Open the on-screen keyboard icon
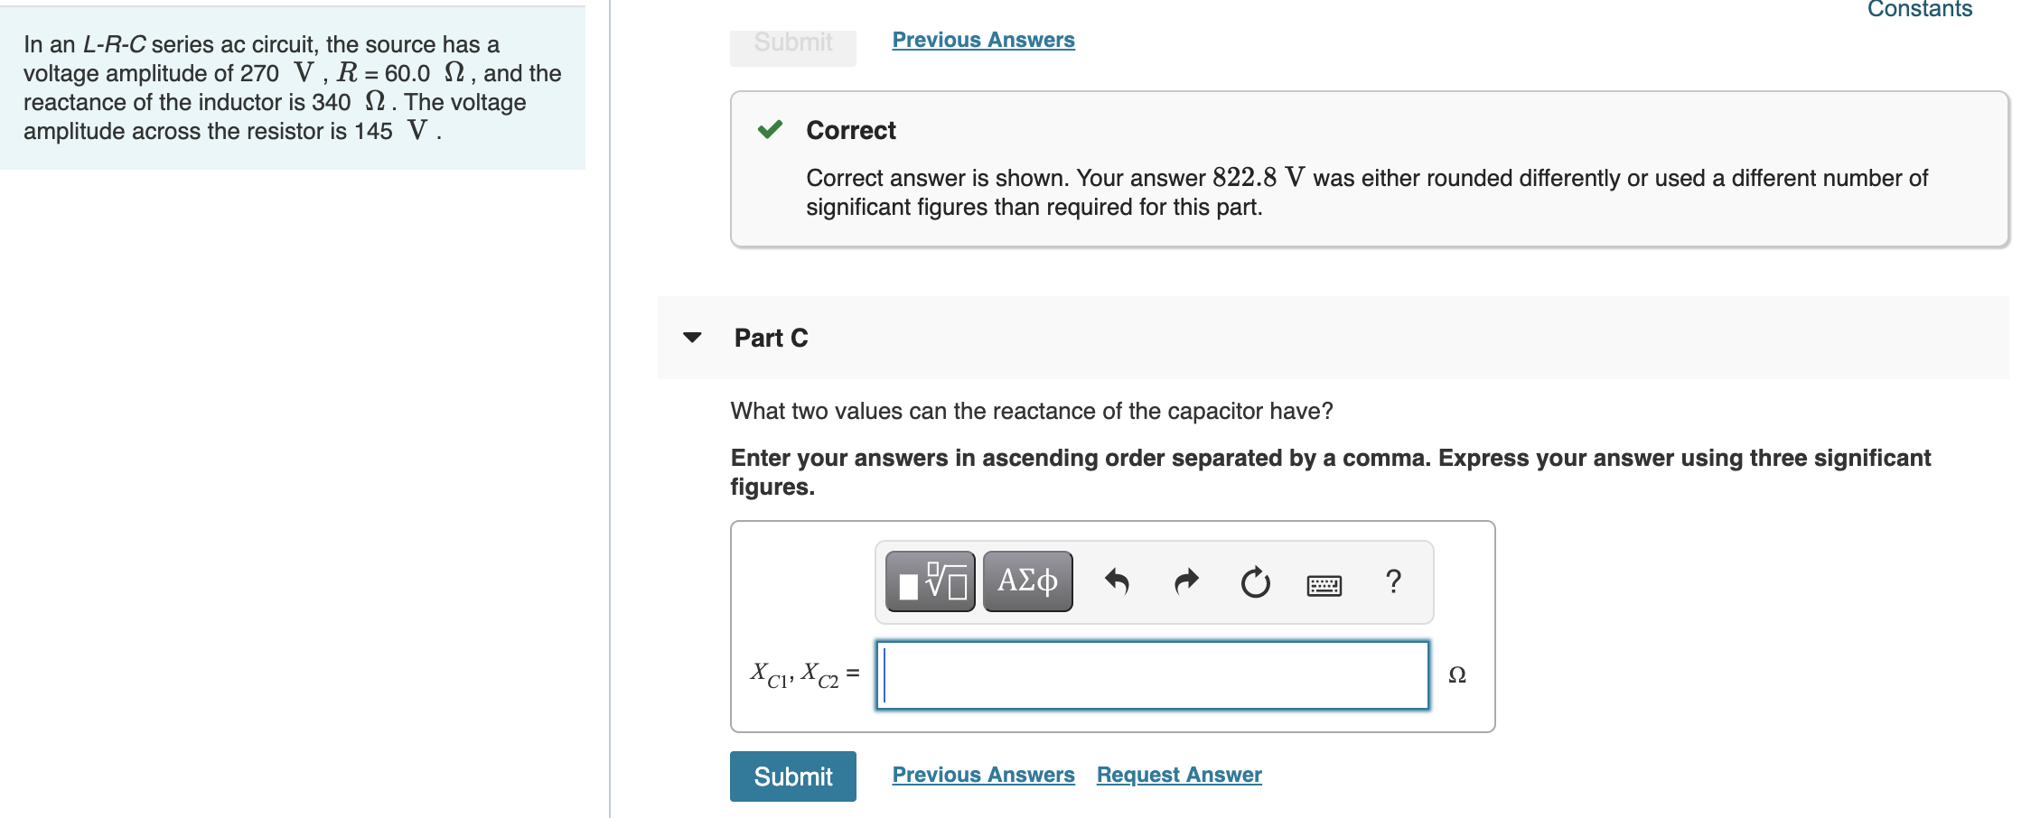 point(1323,582)
